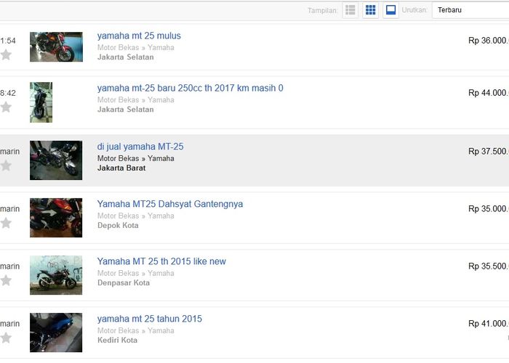This screenshot has width=509, height=363.
Task: Click thumbnail of 'mt 25 tahun 2015' listing
Action: [x=56, y=333]
